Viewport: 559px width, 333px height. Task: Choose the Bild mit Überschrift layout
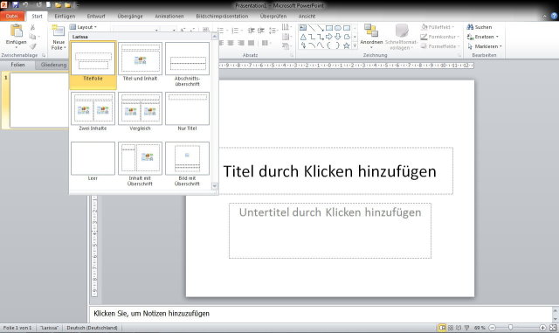(x=187, y=164)
